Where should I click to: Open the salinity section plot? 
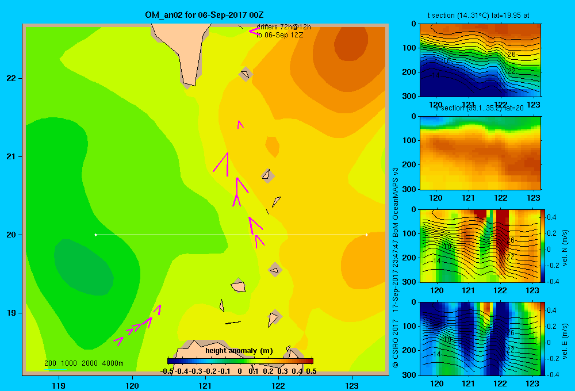click(480, 153)
